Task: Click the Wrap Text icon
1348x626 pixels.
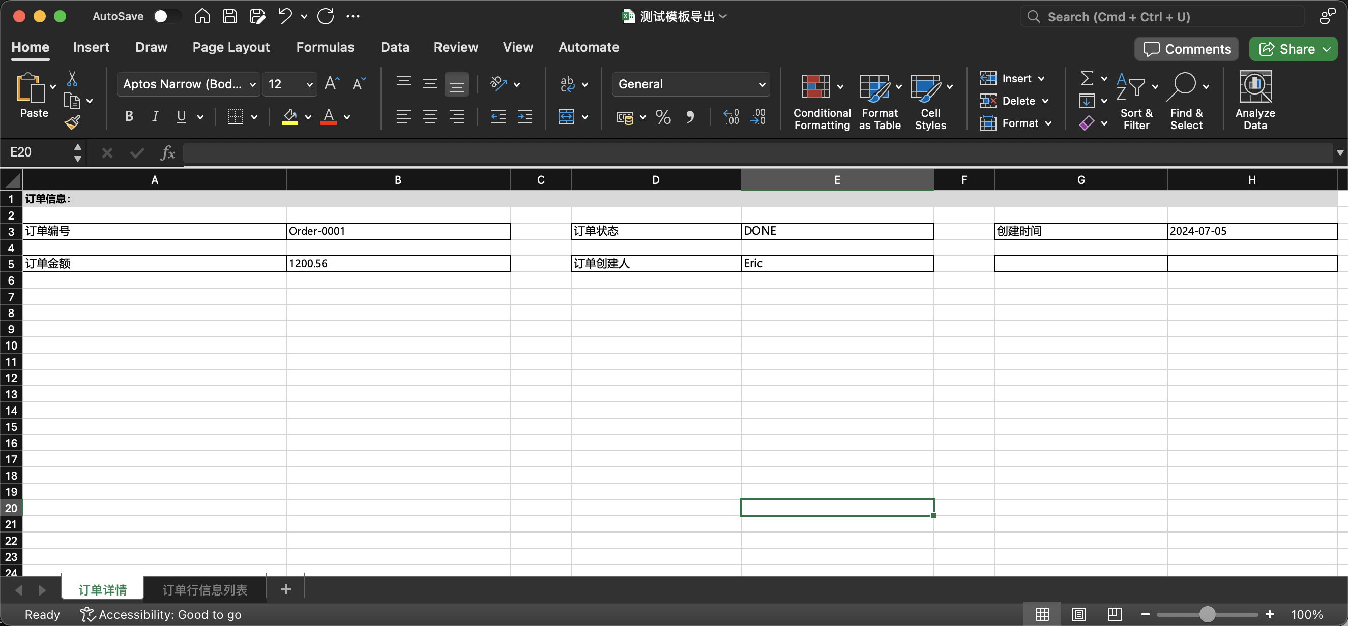Action: coord(567,84)
